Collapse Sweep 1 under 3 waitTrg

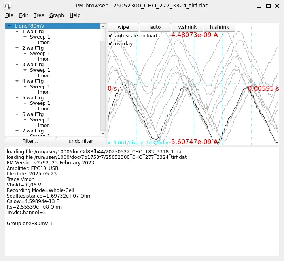pos(25,70)
